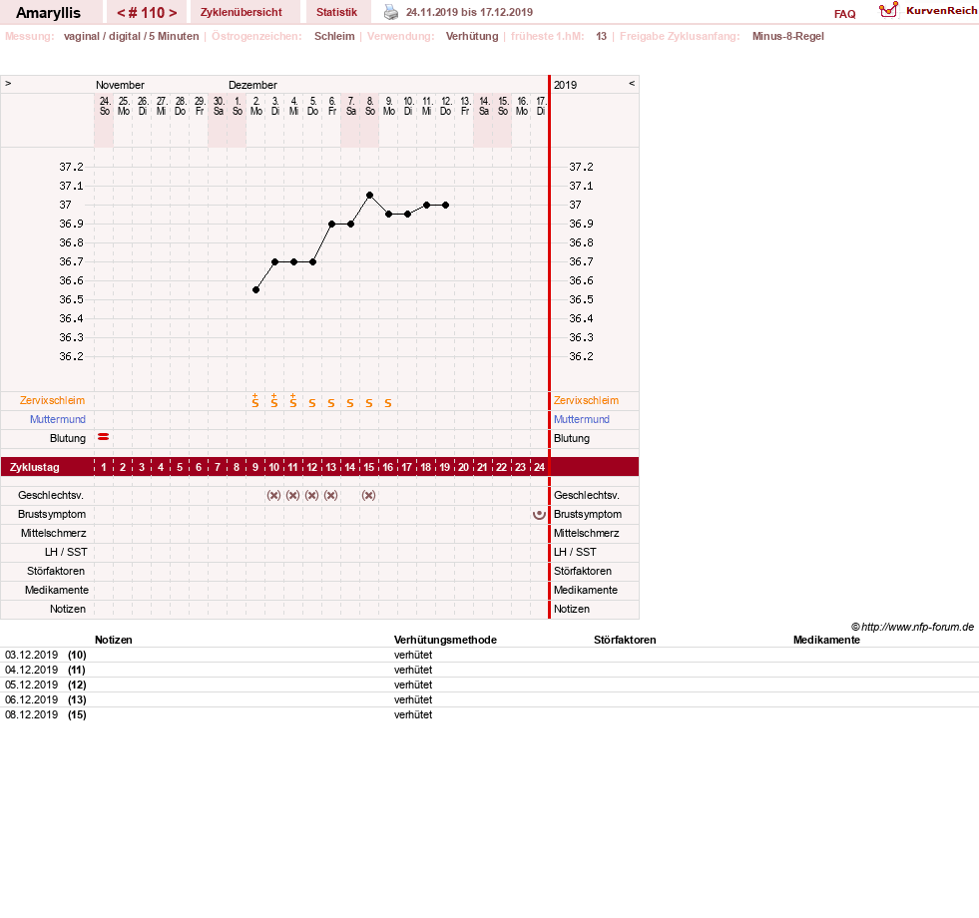Image resolution: width=979 pixels, height=918 pixels.
Task: Click cycle day 1 in Zyklustag bar
Action: [x=104, y=467]
